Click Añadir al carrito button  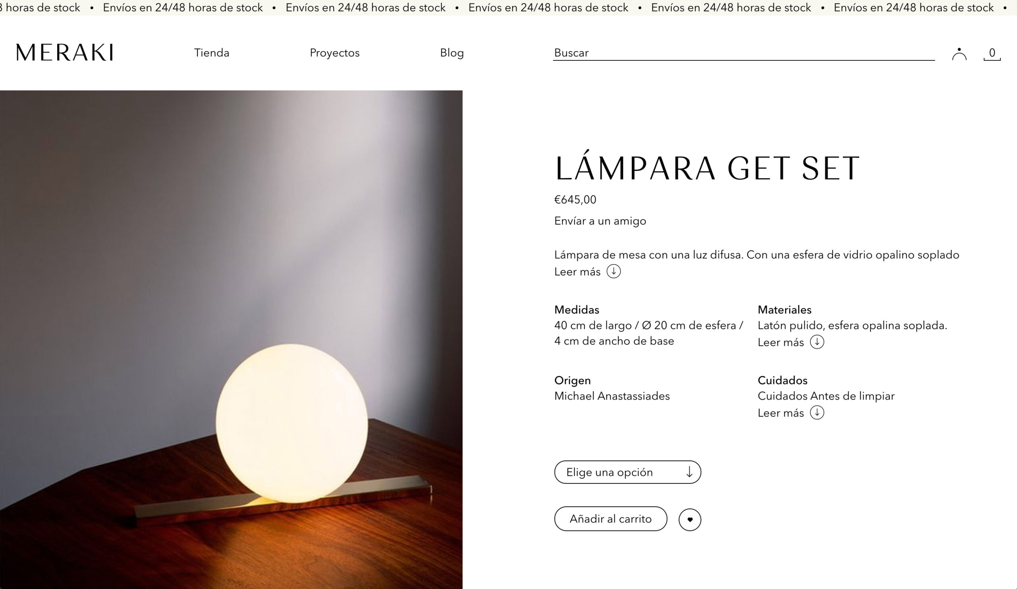pos(610,519)
